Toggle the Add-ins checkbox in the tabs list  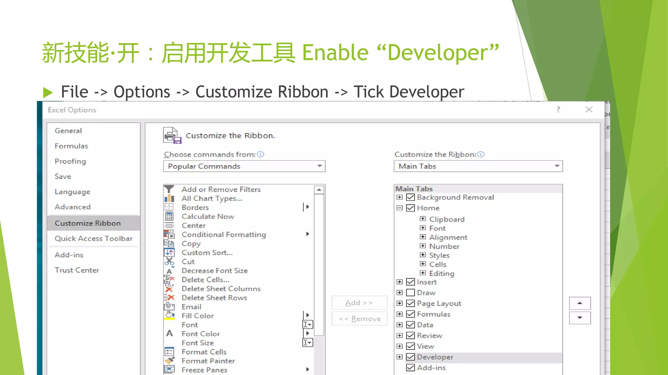pos(410,368)
